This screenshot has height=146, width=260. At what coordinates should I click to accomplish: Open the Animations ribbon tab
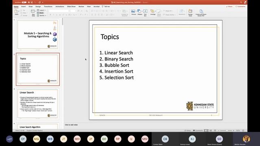click(60, 6)
